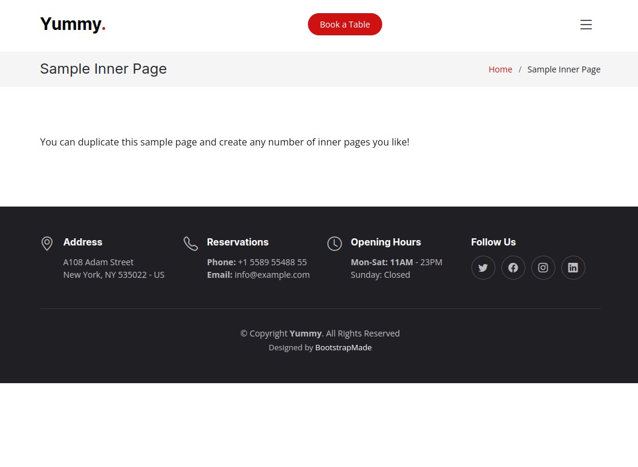Click the Opening Hours heading
This screenshot has height=467, width=638.
pyautogui.click(x=385, y=242)
